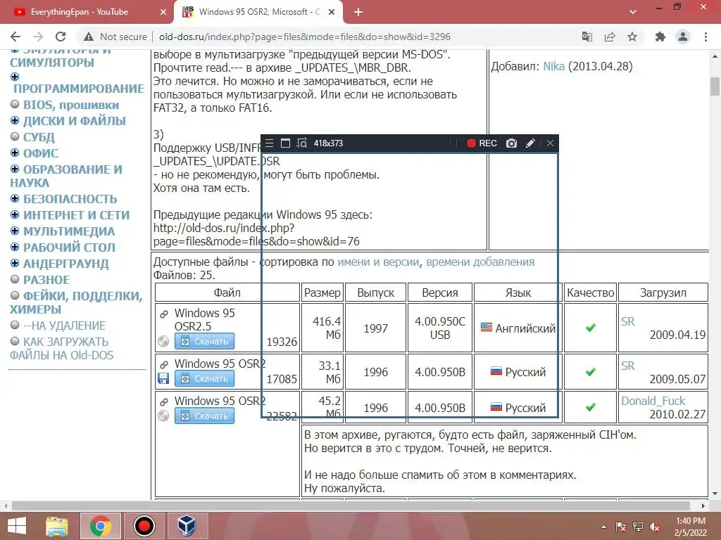Screen dimensions: 721x540
Task: Click floppy disk icon in 17085 row
Action: pos(163,378)
